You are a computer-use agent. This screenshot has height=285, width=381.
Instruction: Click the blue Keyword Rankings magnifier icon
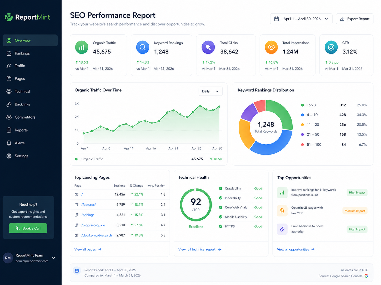click(x=143, y=47)
